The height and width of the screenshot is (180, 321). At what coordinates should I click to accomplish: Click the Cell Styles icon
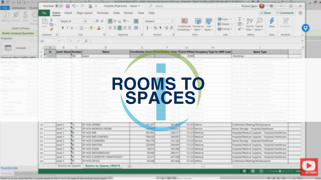point(209,21)
